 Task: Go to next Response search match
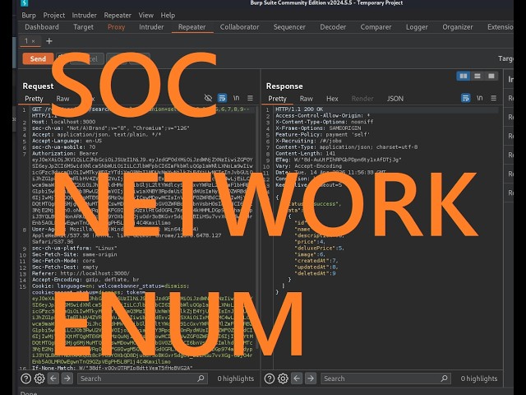pyautogui.click(x=311, y=379)
